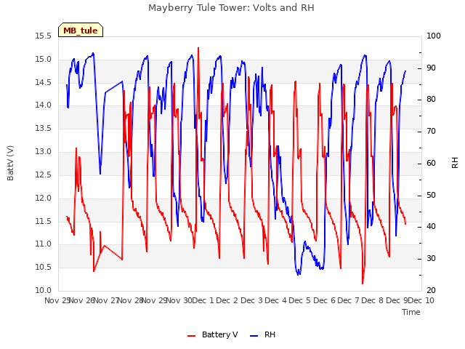465x349 pixels.
Task: Click the 10.0 value on the voltage axis
Action: (x=44, y=291)
